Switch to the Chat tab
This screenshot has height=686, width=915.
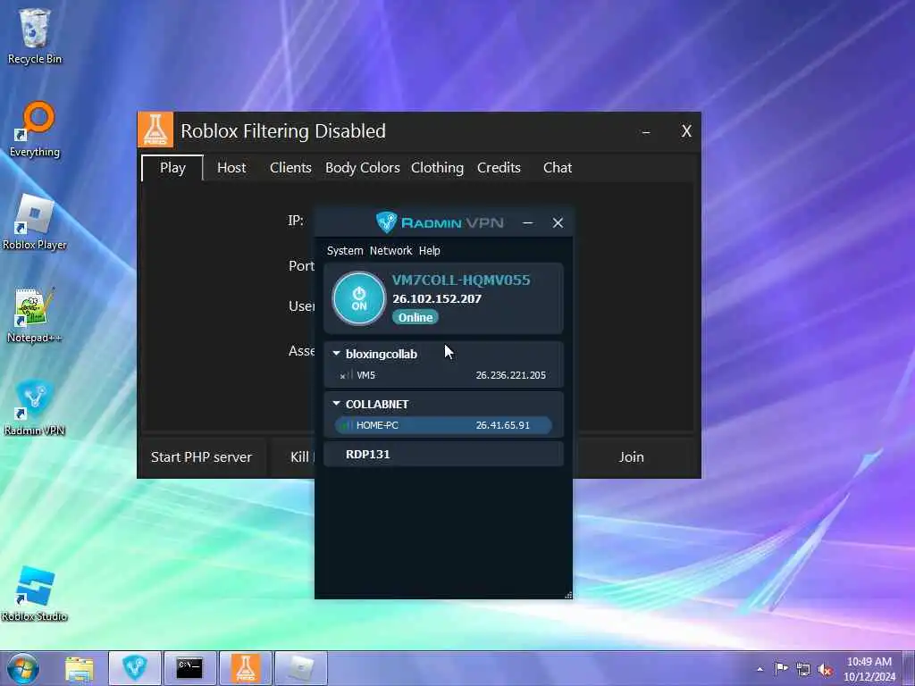pos(558,168)
